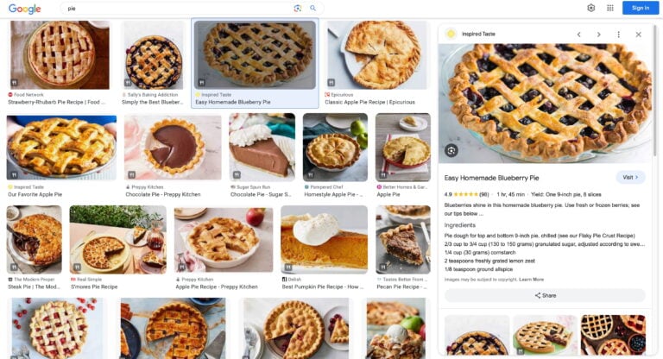
Task: Open the Best Pumpkin Pie Recipe image
Action: point(324,240)
